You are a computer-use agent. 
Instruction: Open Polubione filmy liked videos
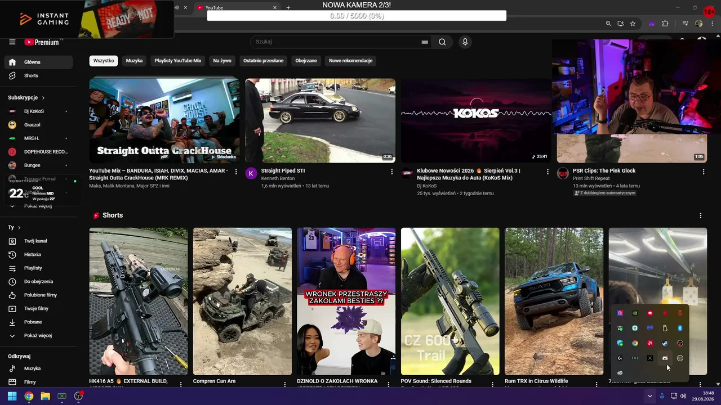tap(38, 295)
